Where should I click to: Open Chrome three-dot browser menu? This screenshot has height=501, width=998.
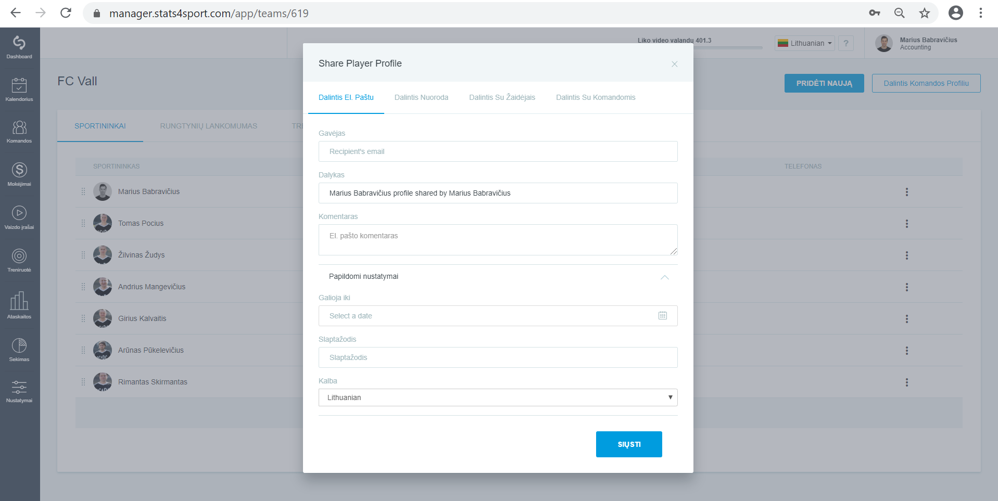pos(981,13)
